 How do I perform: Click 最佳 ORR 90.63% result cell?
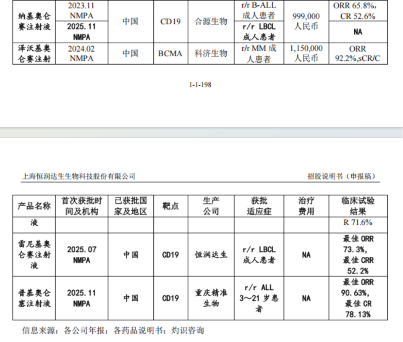pyautogui.click(x=358, y=298)
